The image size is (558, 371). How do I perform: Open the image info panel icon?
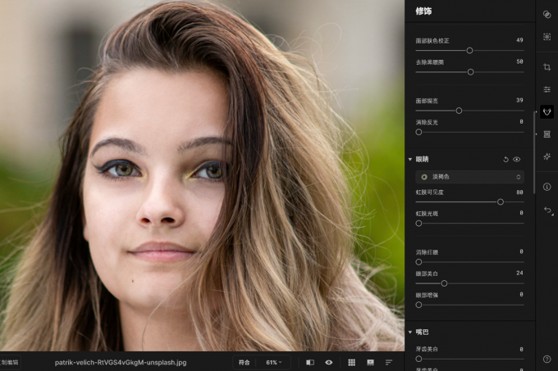[547, 187]
